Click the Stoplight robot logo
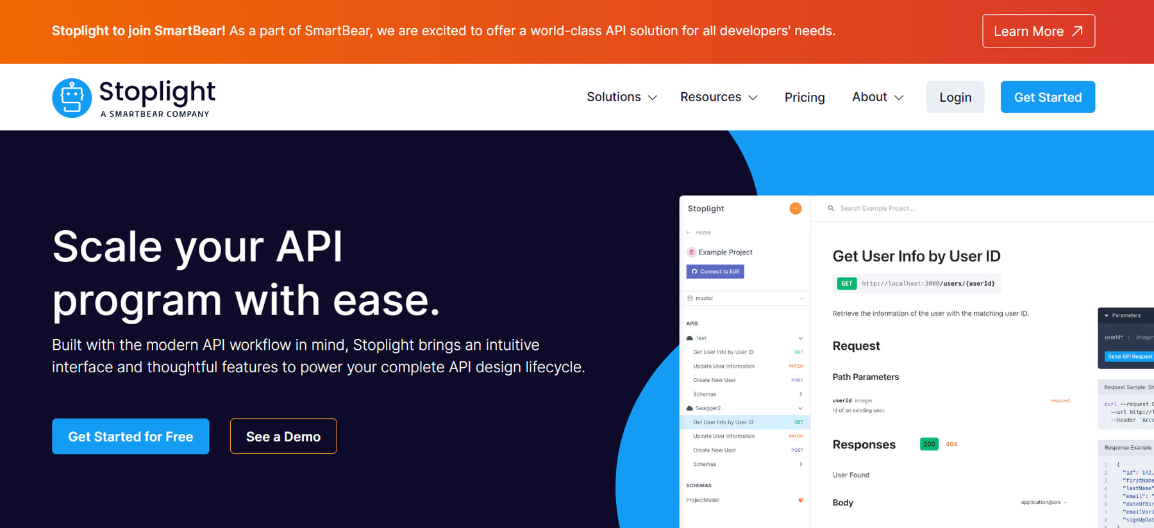Screen dimensions: 1154x528 [x=72, y=97]
